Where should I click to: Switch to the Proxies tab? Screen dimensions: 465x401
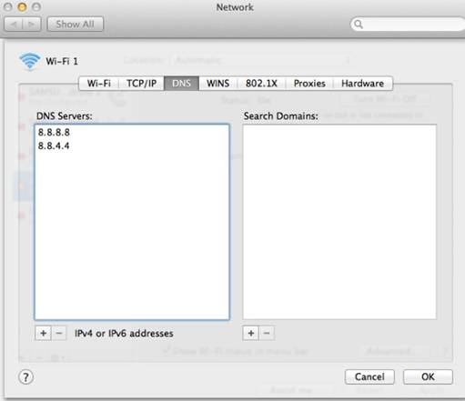pos(309,84)
